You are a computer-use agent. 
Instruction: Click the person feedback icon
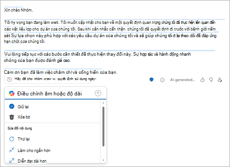[x=220, y=80]
